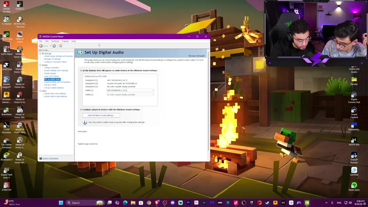The image size is (368, 207).
Task: Select Set up digital audio item
Action: click(52, 79)
